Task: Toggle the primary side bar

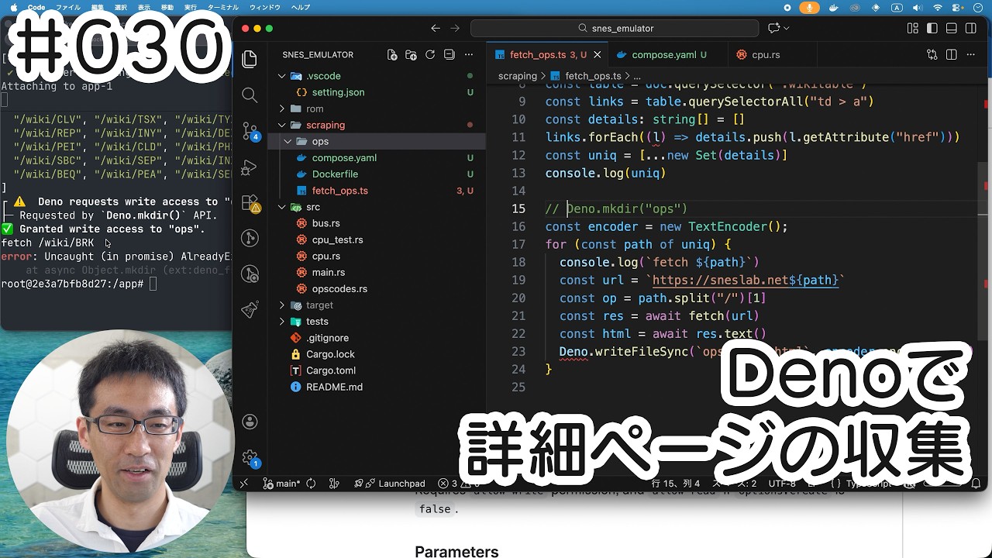Action: click(x=932, y=28)
